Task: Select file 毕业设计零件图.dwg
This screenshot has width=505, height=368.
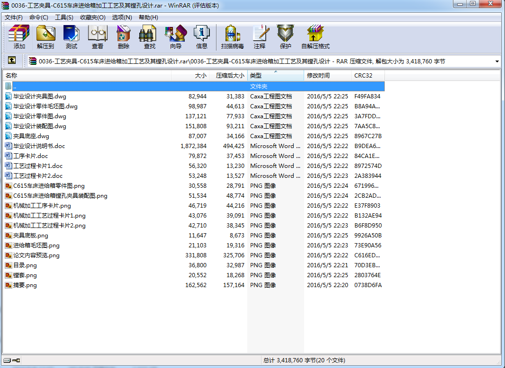Action: pyautogui.click(x=40, y=116)
